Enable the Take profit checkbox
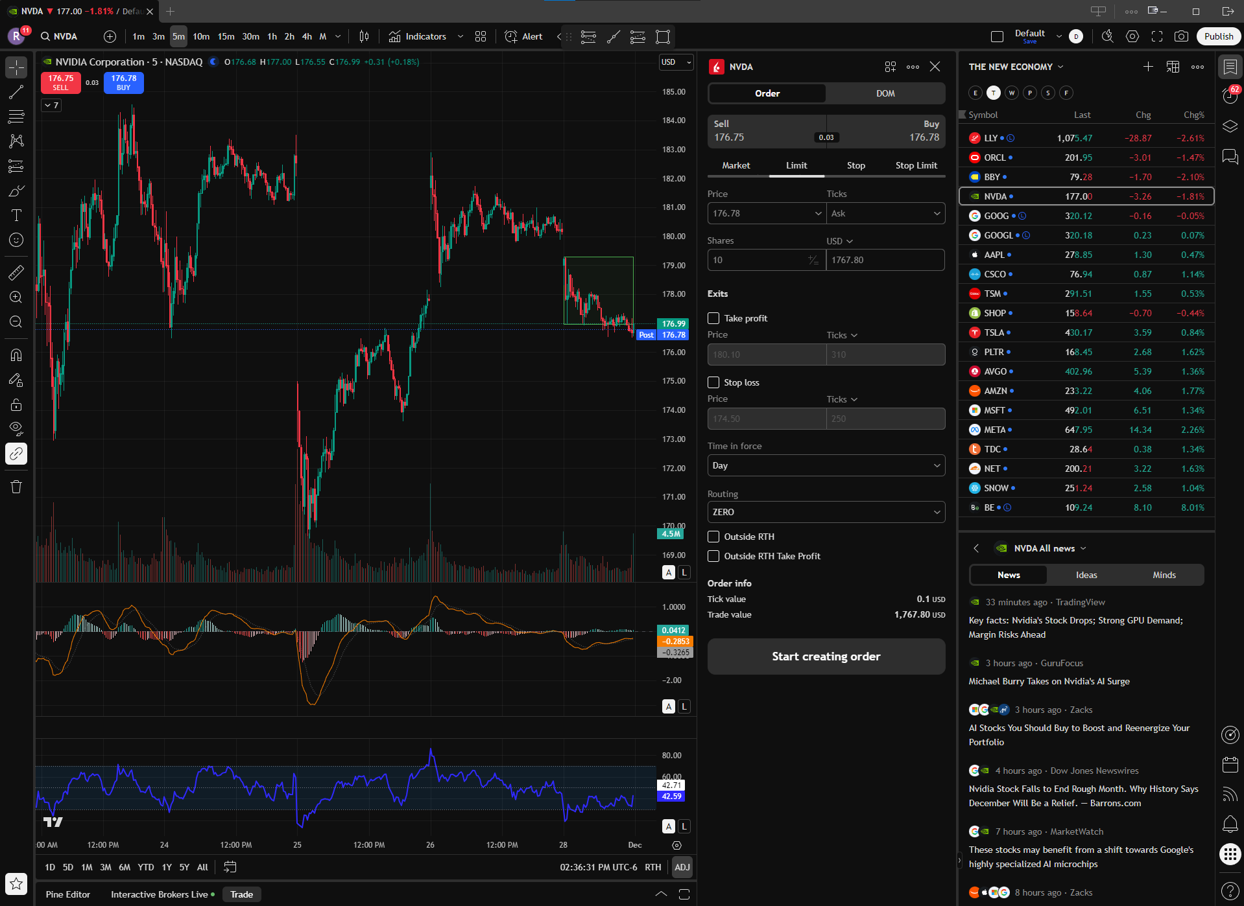The width and height of the screenshot is (1244, 906). click(x=713, y=318)
